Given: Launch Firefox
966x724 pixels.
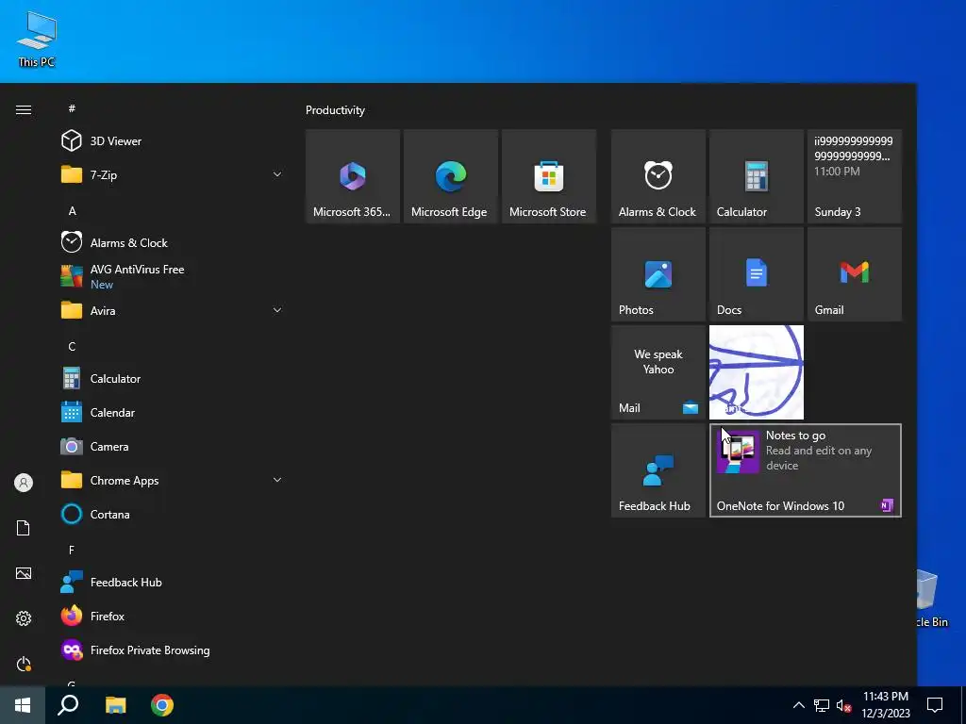Looking at the screenshot, I should tap(171, 617).
